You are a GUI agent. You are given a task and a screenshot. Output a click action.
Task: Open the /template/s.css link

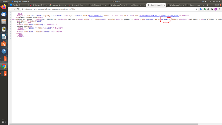point(96,16)
